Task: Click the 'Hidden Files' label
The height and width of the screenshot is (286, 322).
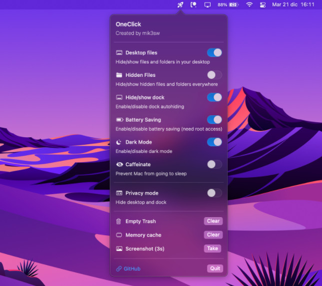Action: pyautogui.click(x=140, y=75)
